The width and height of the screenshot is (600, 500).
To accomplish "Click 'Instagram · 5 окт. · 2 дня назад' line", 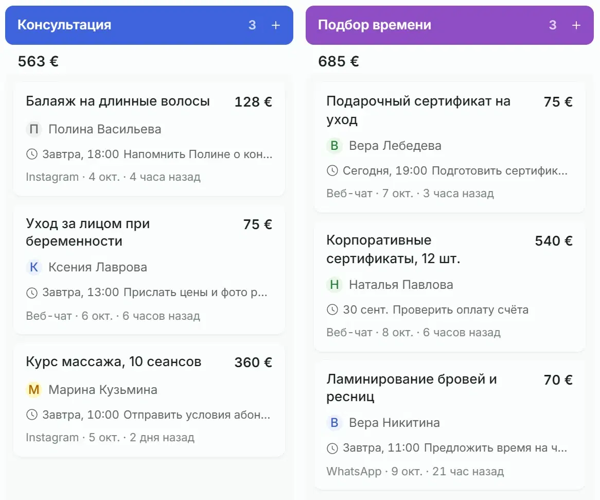I will click(x=110, y=437).
